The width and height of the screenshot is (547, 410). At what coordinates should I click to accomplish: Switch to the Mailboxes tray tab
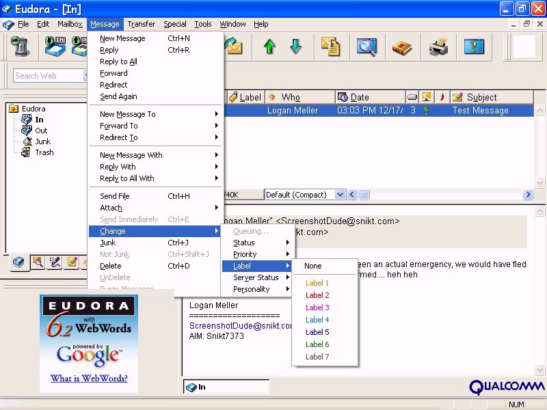(x=18, y=262)
